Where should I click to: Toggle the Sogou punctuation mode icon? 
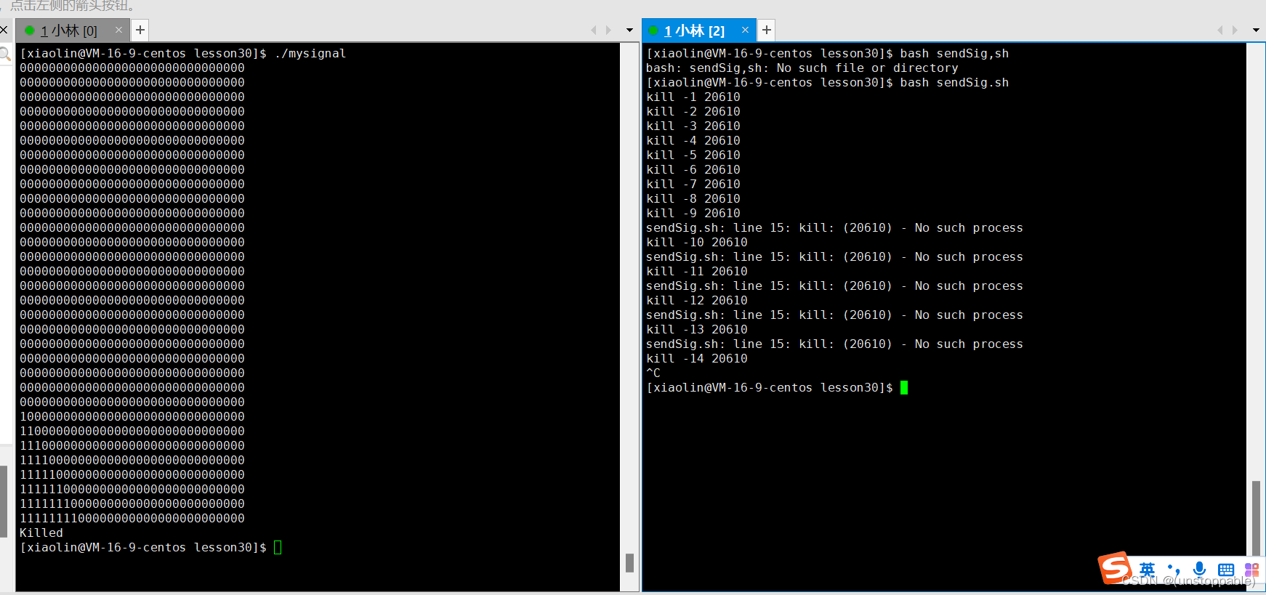pyautogui.click(x=1174, y=570)
